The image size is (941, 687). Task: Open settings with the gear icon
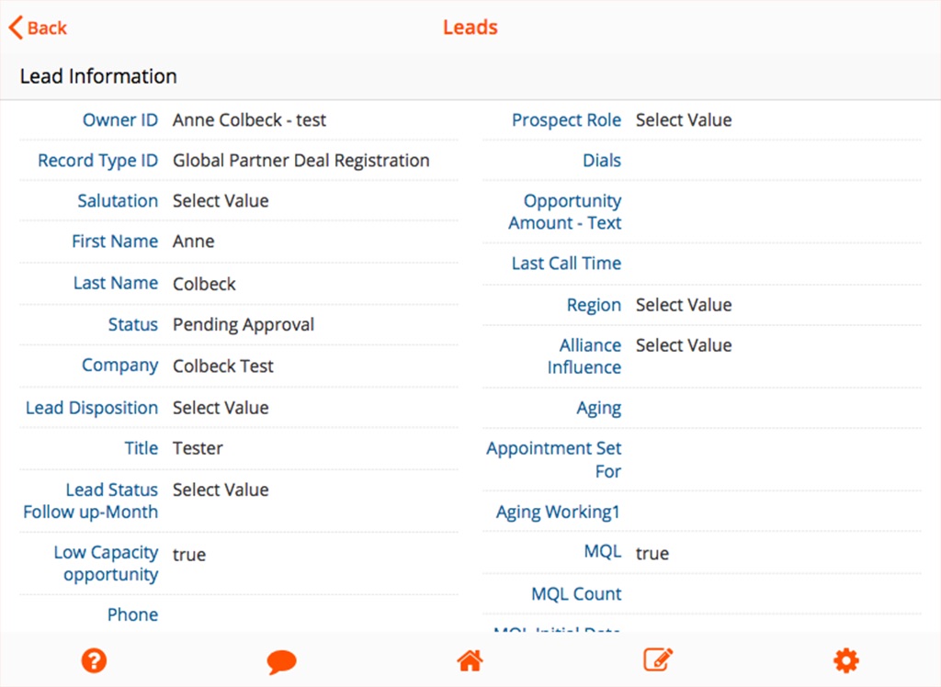pos(845,659)
